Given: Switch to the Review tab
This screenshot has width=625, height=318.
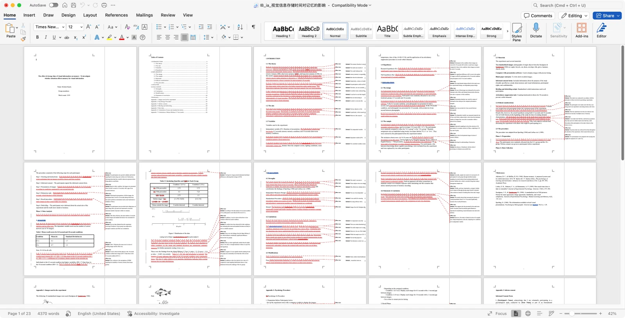Looking at the screenshot, I should point(168,15).
